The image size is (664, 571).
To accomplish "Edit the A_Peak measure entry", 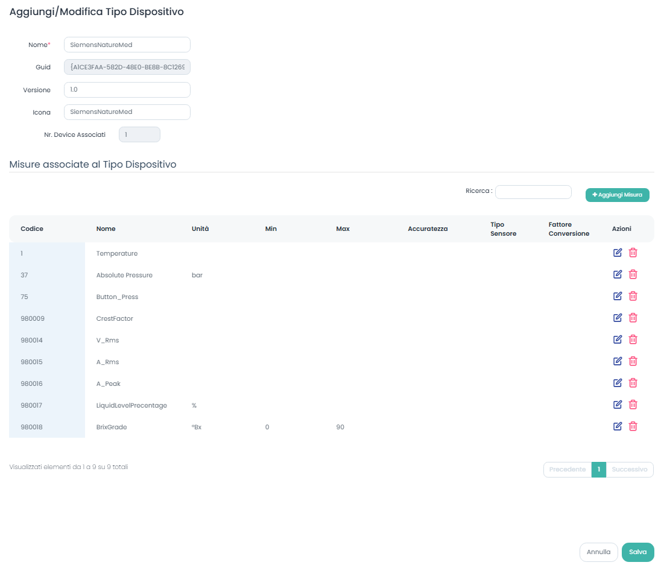I will [x=617, y=383].
